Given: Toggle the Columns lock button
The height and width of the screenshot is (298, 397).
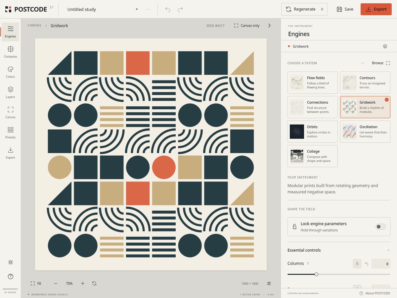Looking at the screenshot, I should pyautogui.click(x=357, y=264).
